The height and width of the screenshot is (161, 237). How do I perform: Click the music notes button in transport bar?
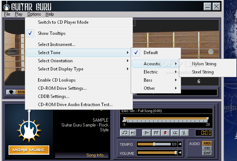124,133
